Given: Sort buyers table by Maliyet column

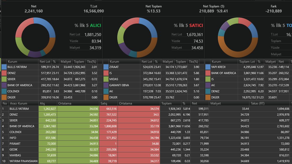Looking at the screenshot, I should [66, 61].
